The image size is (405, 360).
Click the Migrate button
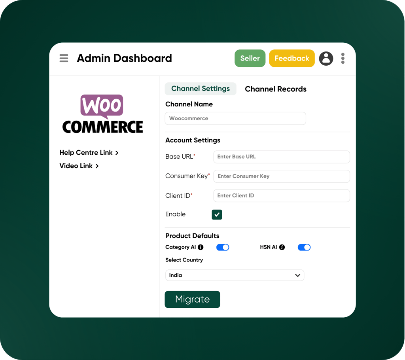tap(192, 299)
